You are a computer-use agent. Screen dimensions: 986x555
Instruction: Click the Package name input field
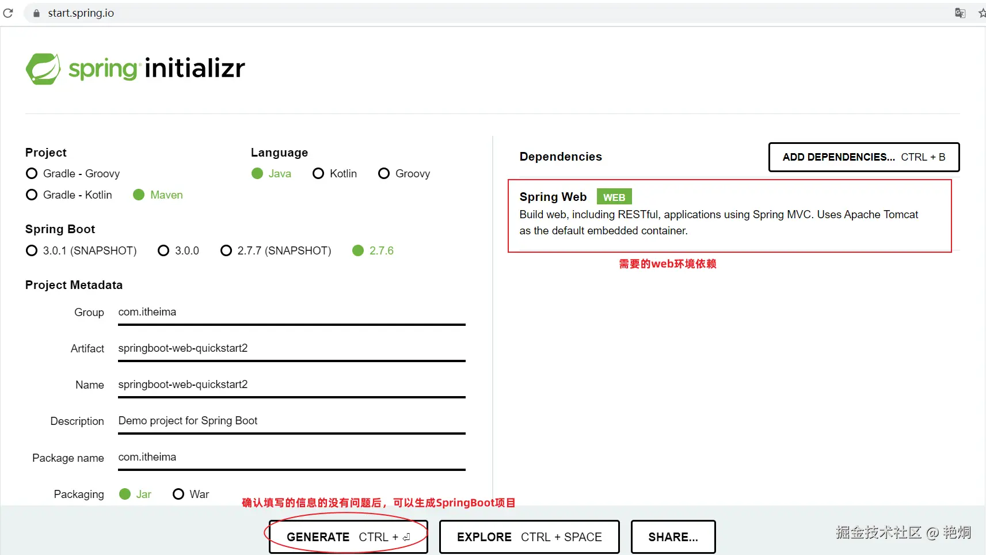292,458
